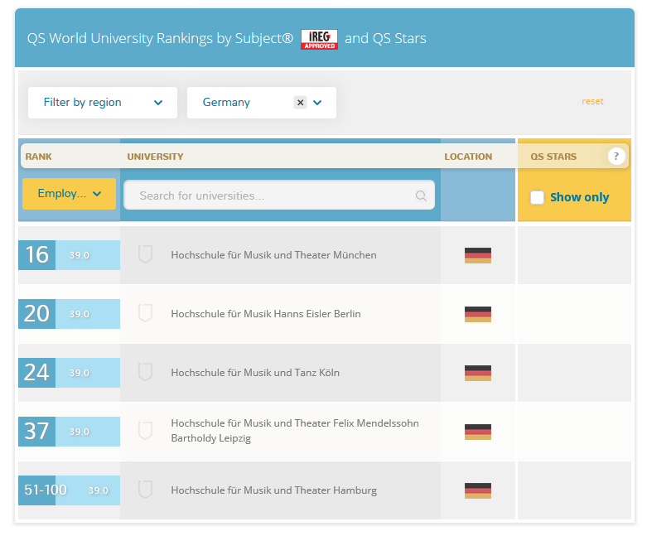Click shield icon beside Hochschule München

coord(145,254)
